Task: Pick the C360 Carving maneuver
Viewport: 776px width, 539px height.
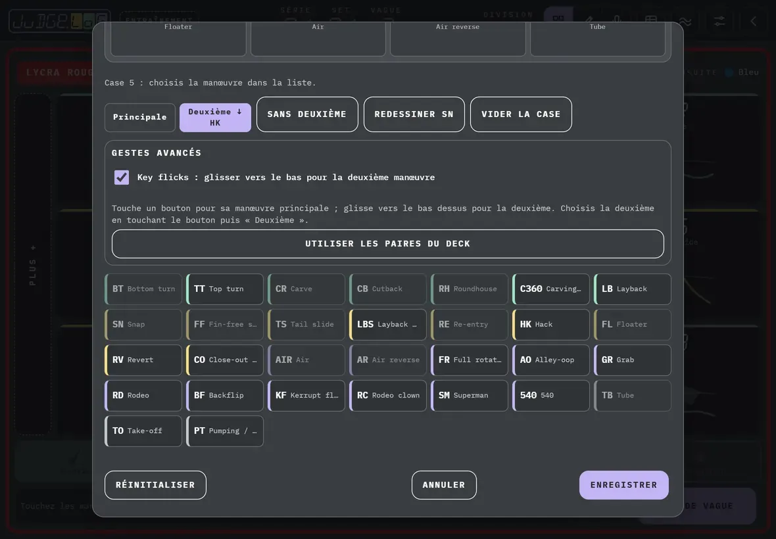Action: [551, 289]
